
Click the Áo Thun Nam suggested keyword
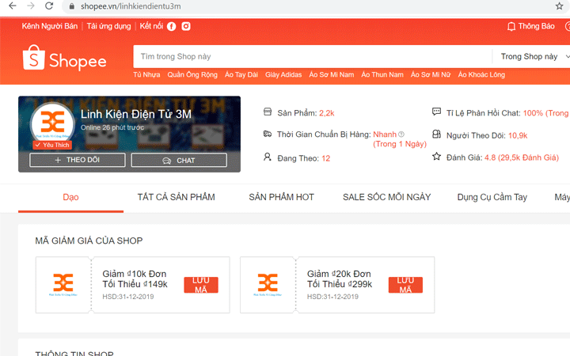click(x=382, y=75)
